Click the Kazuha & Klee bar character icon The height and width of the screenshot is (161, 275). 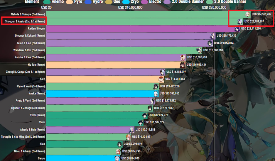click(x=183, y=57)
